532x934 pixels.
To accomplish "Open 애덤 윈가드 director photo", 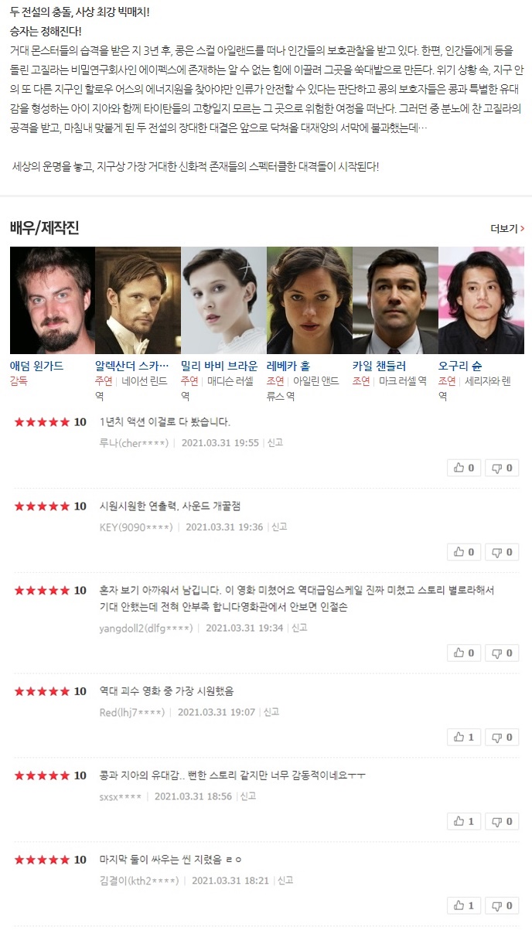I will (52, 300).
